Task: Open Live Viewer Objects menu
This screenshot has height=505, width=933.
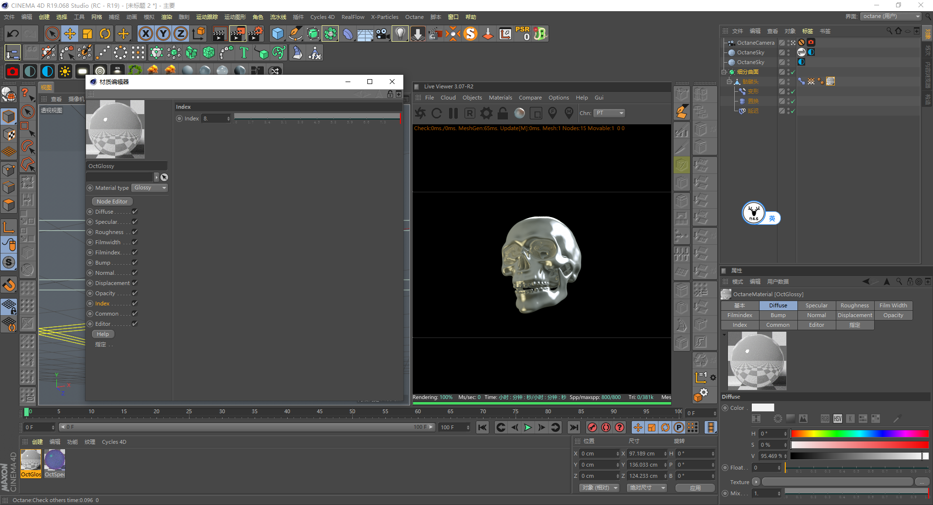Action: 472,98
